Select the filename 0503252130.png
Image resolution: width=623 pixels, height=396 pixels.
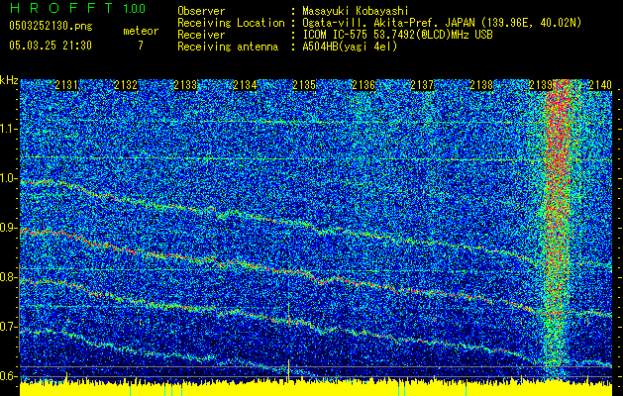[51, 26]
